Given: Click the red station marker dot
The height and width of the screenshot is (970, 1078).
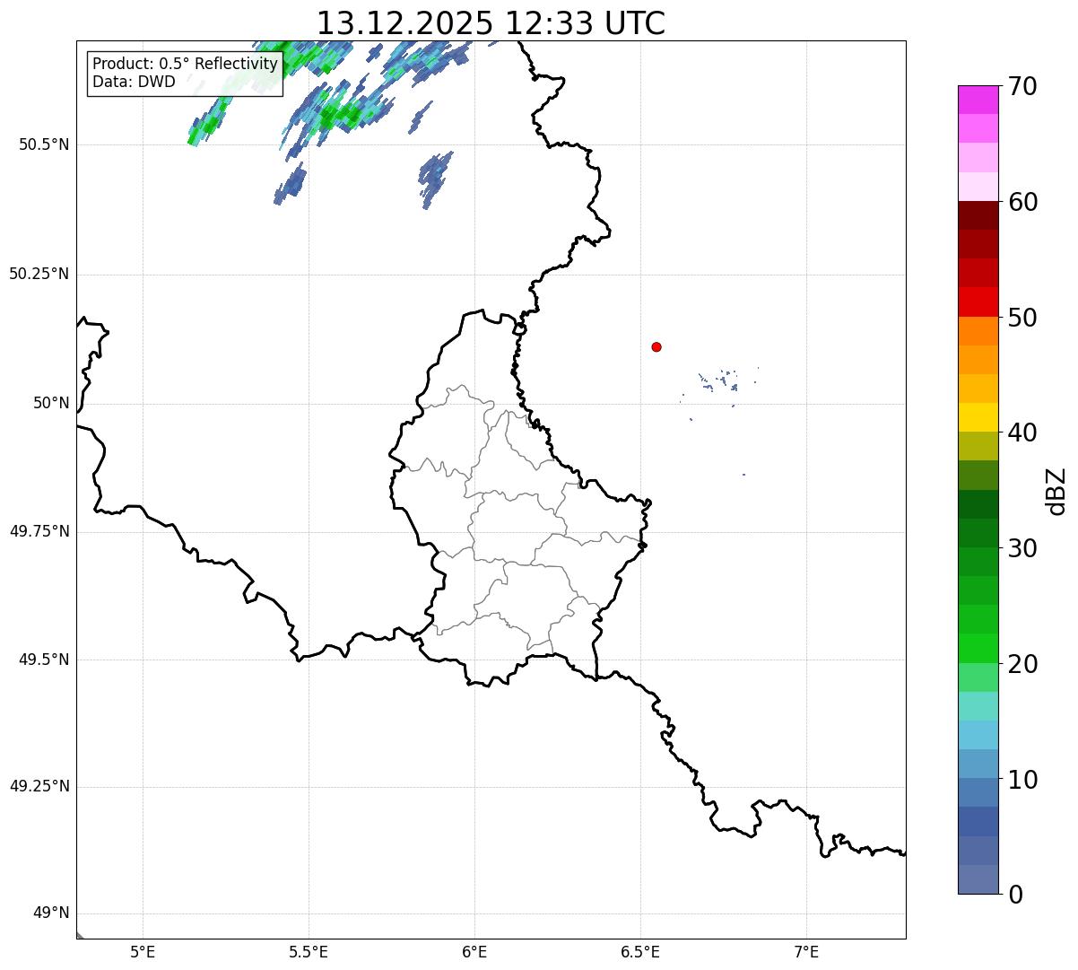Looking at the screenshot, I should [x=656, y=346].
